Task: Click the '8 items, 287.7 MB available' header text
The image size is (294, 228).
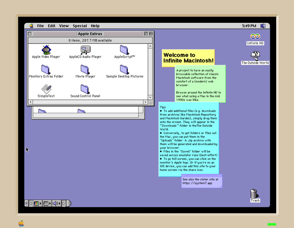Action: click(x=90, y=40)
